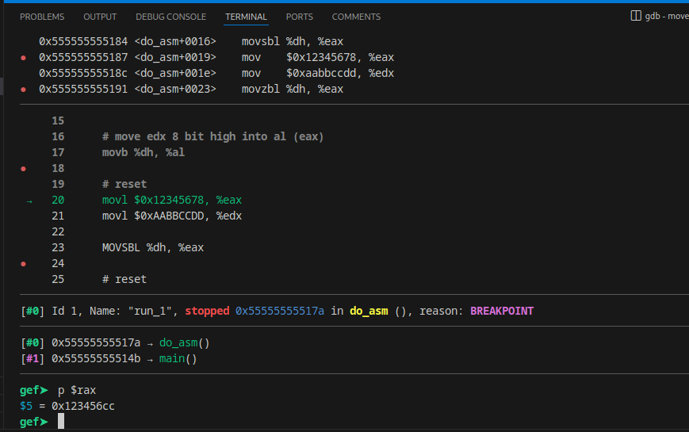Focus the gef prompt cursor
The height and width of the screenshot is (432, 689).
[61, 422]
